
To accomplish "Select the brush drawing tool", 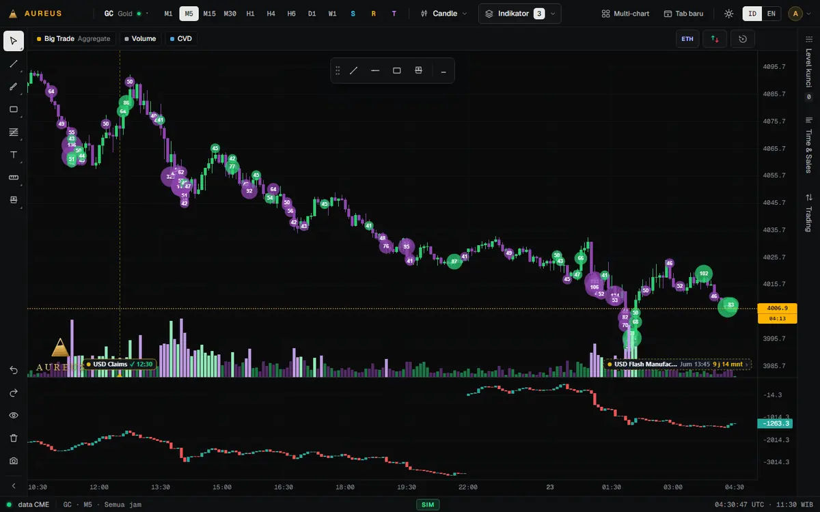I will pos(14,87).
